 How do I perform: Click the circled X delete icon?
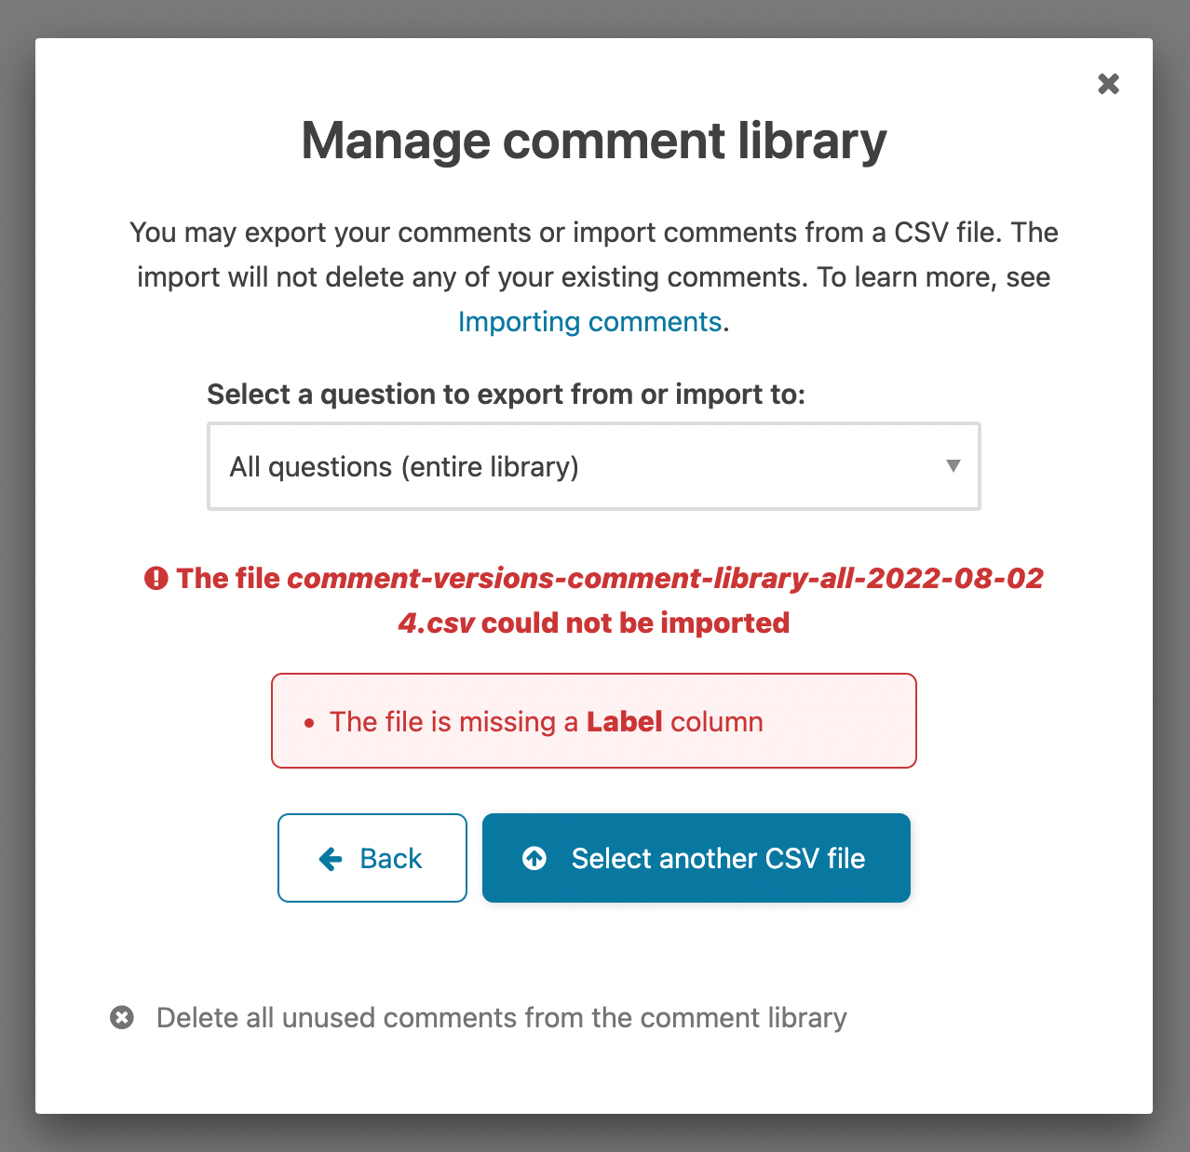[x=122, y=1017]
